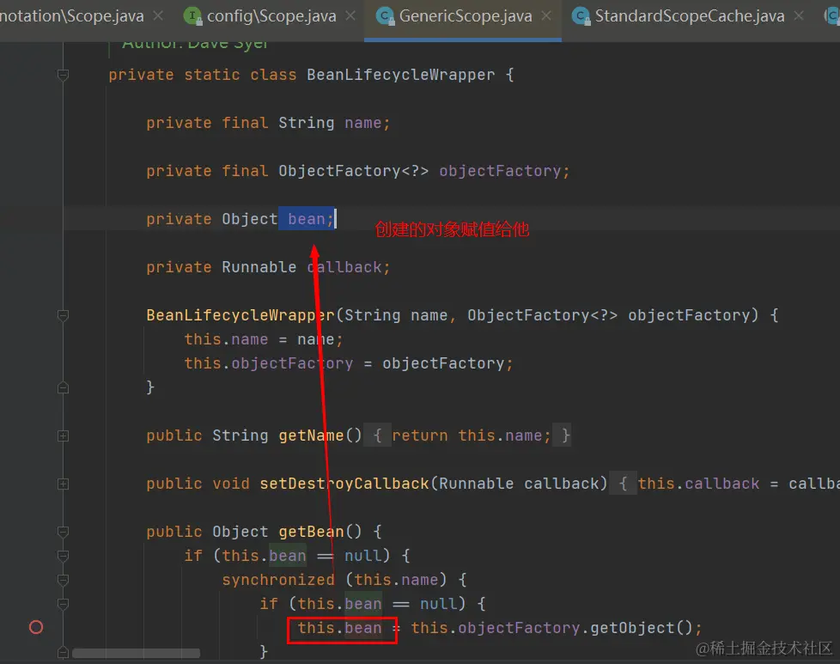Click the 'Object' type in the bean field declaration

pos(250,219)
